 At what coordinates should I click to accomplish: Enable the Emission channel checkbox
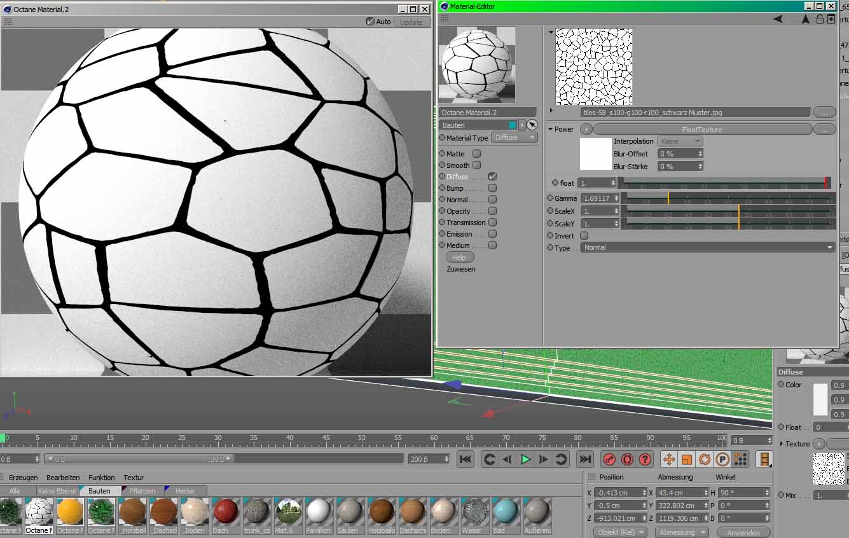(492, 234)
